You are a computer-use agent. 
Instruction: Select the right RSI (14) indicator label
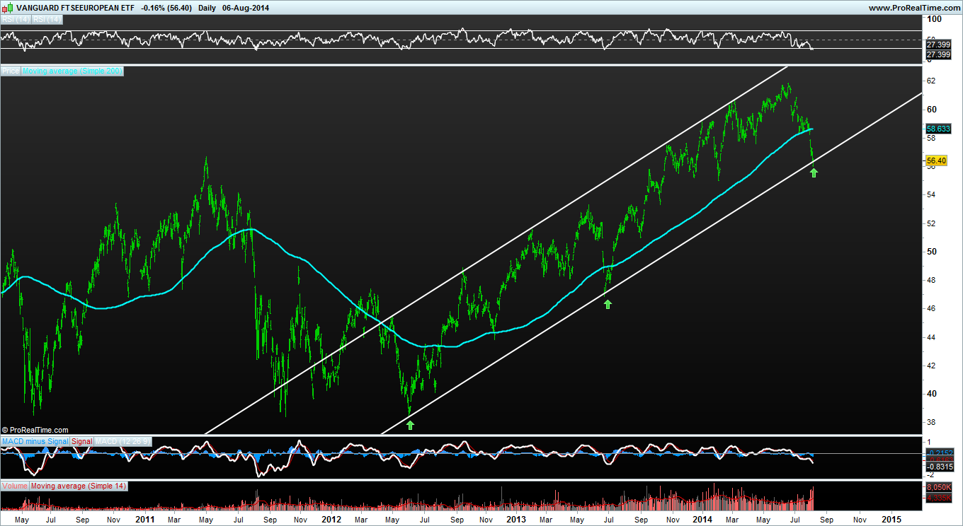click(x=47, y=19)
